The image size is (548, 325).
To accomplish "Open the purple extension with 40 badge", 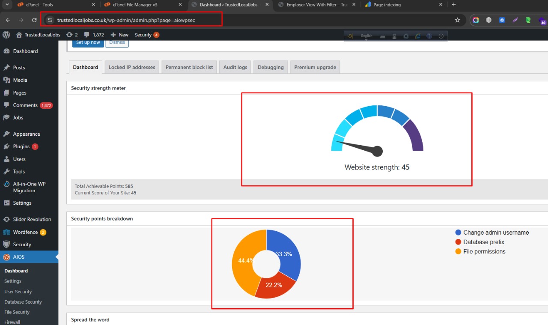I will point(542,21).
